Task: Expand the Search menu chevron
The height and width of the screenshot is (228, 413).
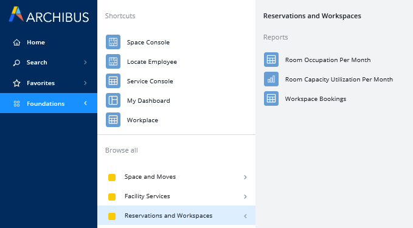Action: pos(85,63)
